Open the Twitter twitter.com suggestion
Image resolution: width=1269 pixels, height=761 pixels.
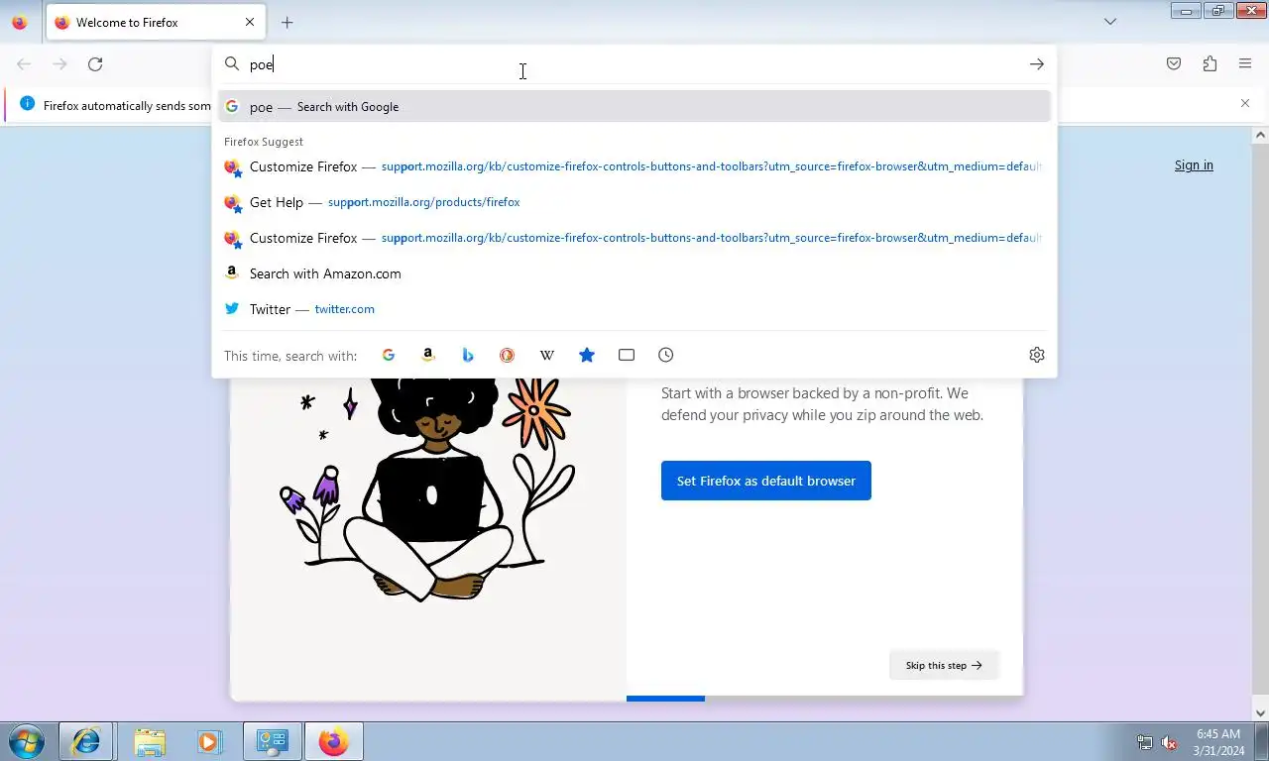tap(634, 309)
